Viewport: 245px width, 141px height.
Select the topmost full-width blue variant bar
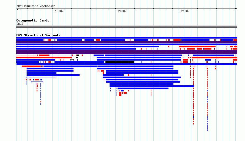[x=127, y=38]
